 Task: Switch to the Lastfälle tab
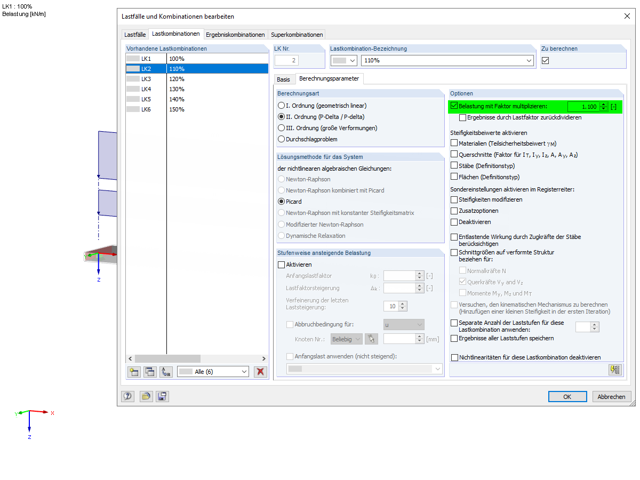coord(135,35)
